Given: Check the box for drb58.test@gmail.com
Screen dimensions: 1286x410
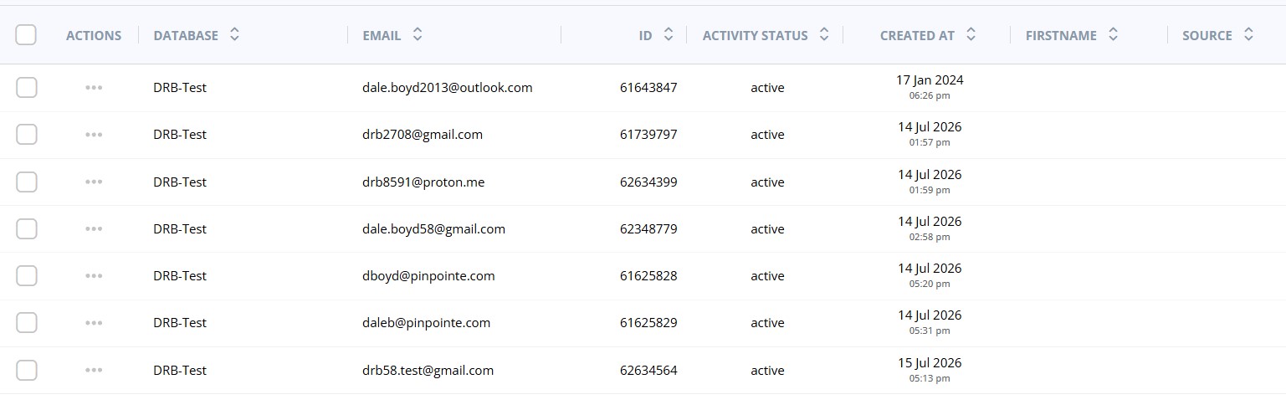Looking at the screenshot, I should [x=27, y=370].
